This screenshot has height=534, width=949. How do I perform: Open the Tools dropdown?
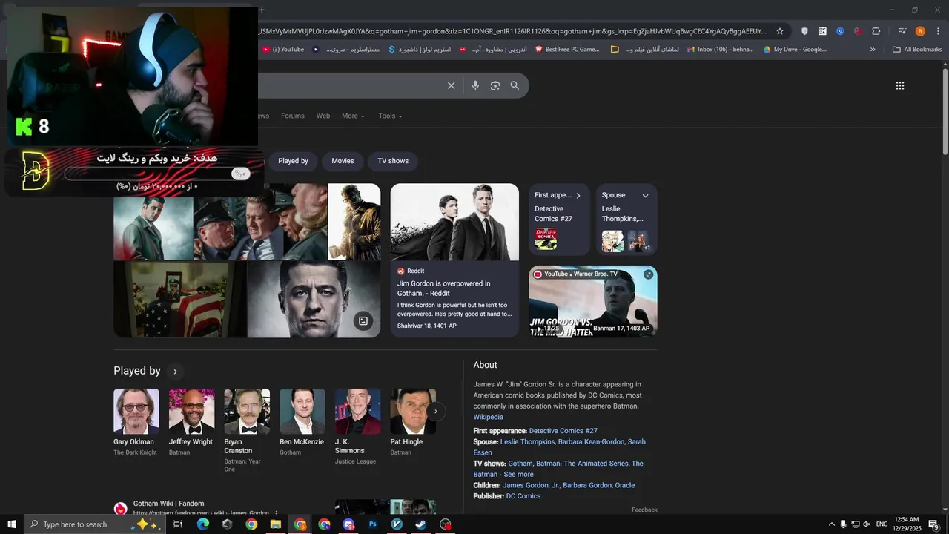[x=390, y=116]
